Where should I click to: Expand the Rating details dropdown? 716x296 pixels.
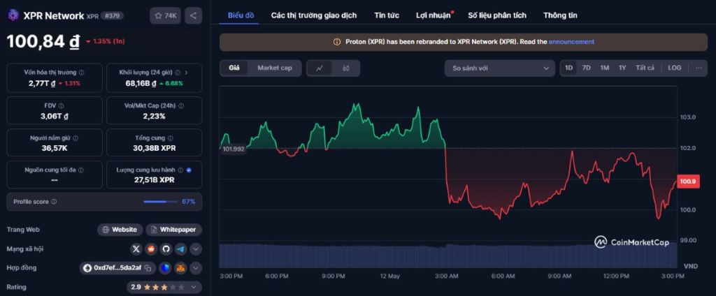click(x=195, y=287)
